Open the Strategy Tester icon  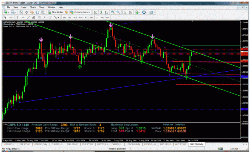coord(43,12)
